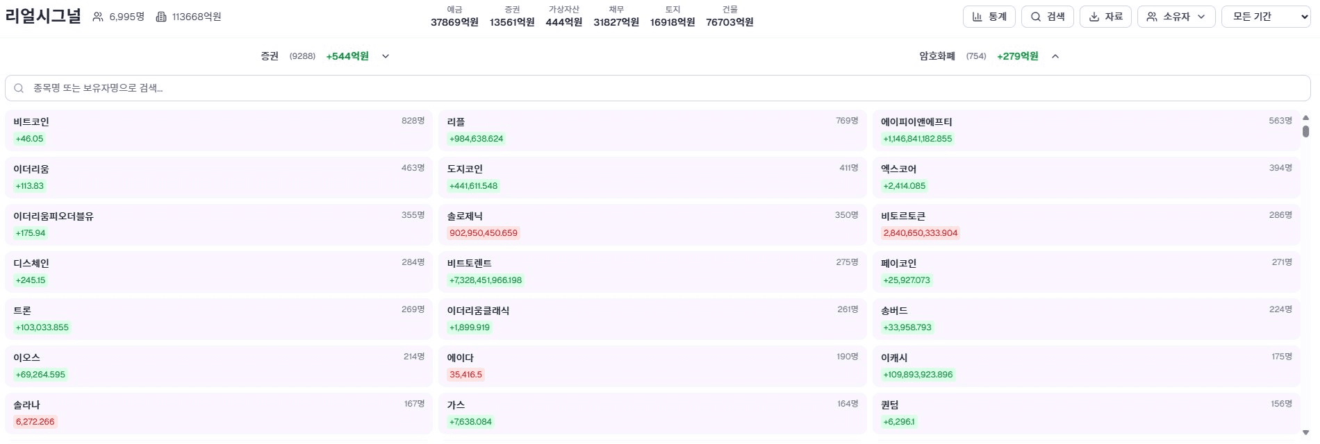Click the list scrollbar's down arrow

pos(1305,432)
